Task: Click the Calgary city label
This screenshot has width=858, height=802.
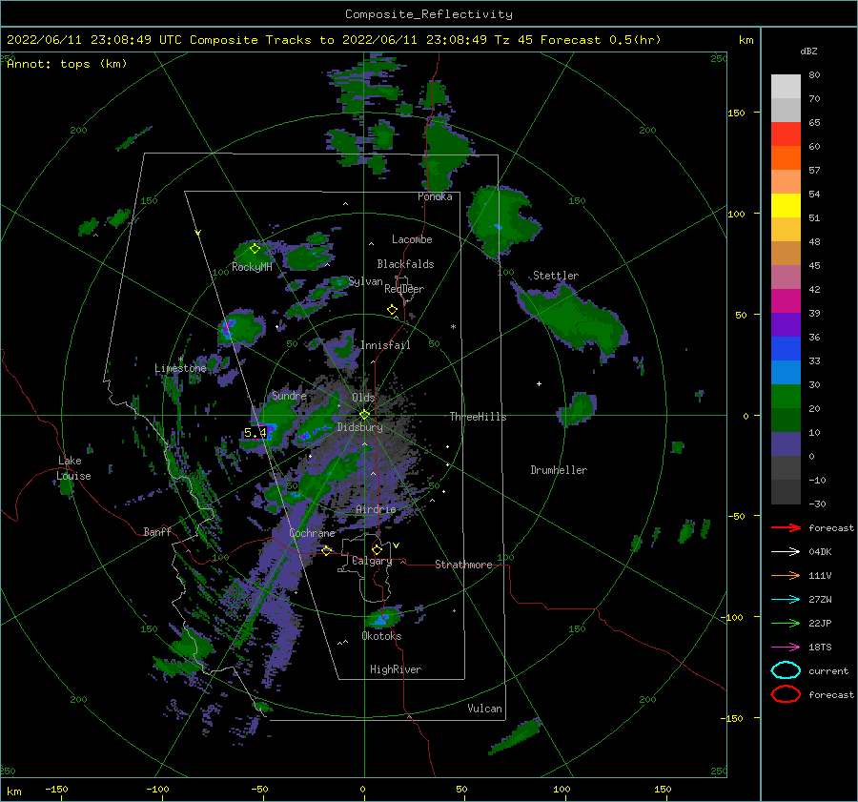Action: point(372,561)
